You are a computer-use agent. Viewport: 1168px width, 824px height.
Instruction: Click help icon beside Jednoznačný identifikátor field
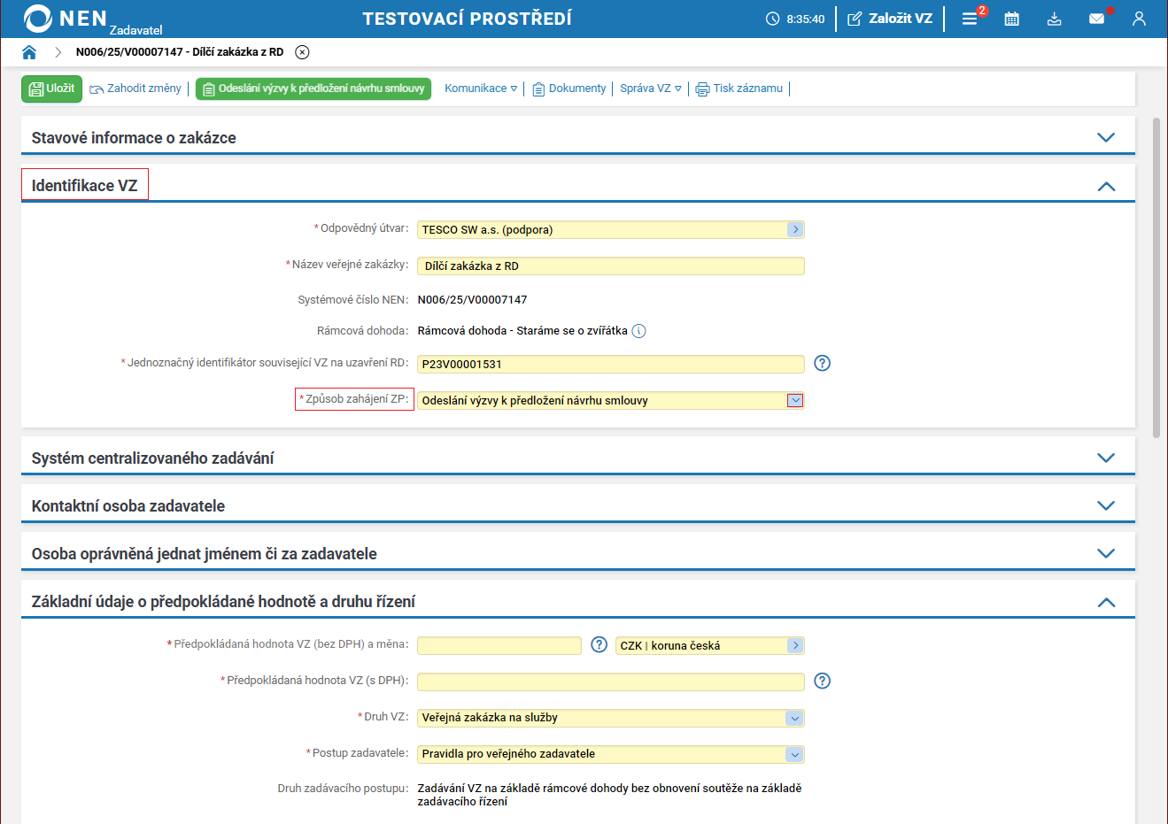pos(822,363)
